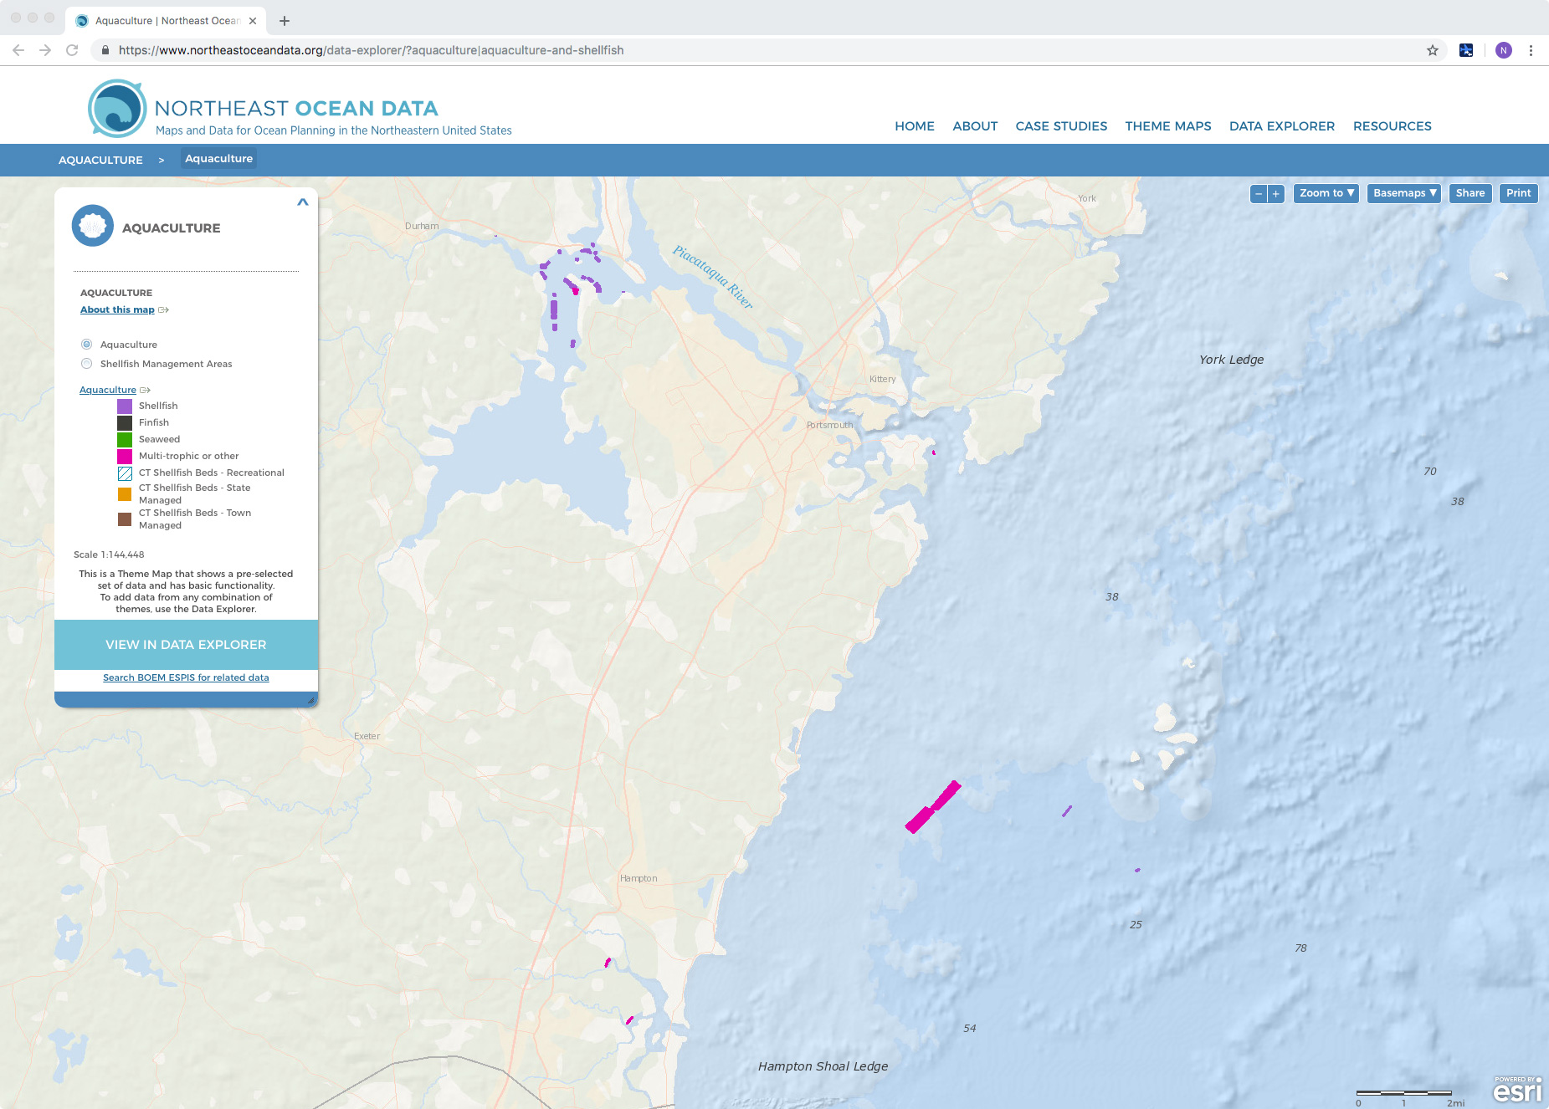
Task: Open Search BOEM ESPIS for related data link
Action: coord(186,677)
